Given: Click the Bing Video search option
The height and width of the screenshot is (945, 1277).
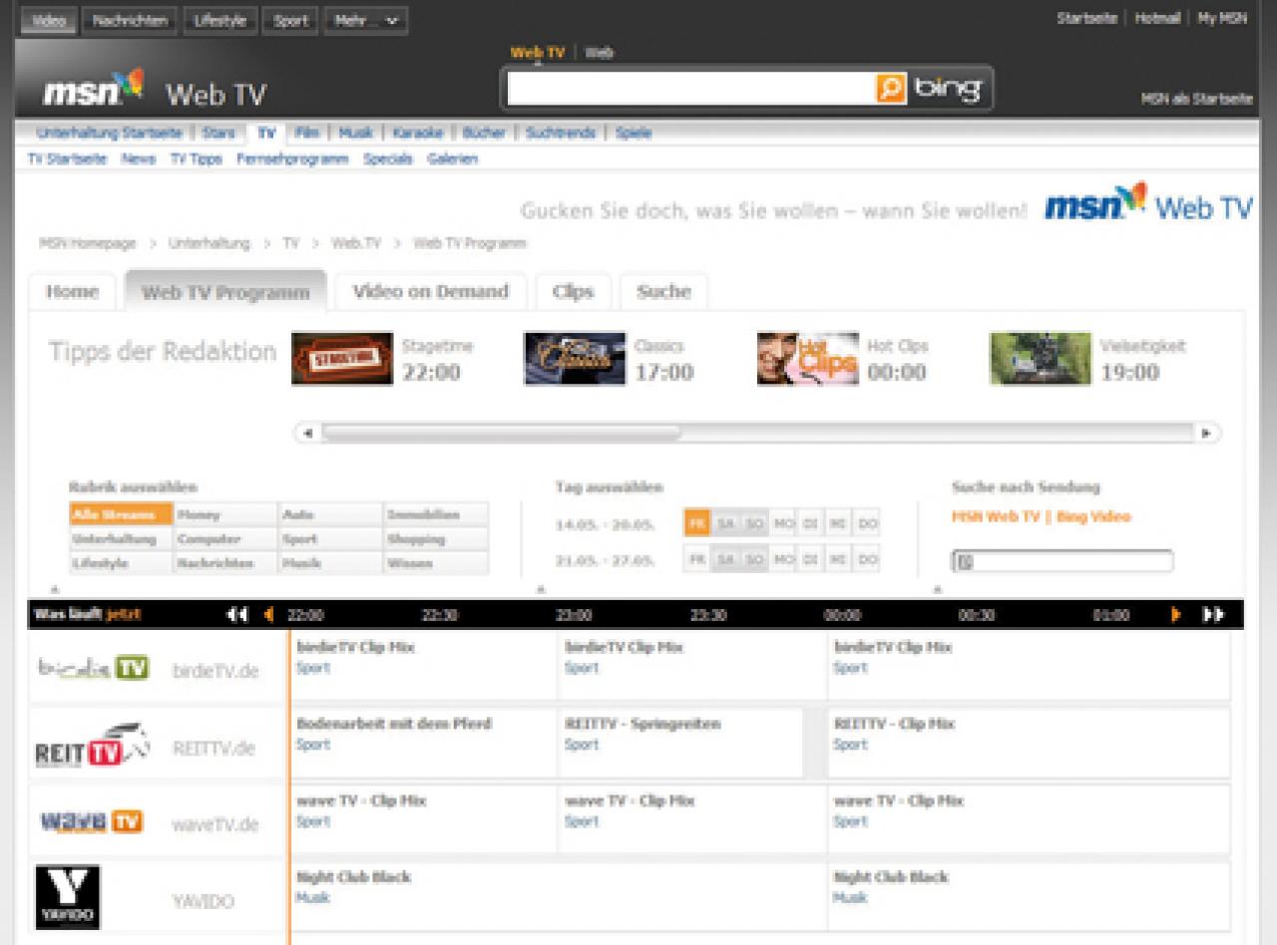Looking at the screenshot, I should click(x=1093, y=516).
